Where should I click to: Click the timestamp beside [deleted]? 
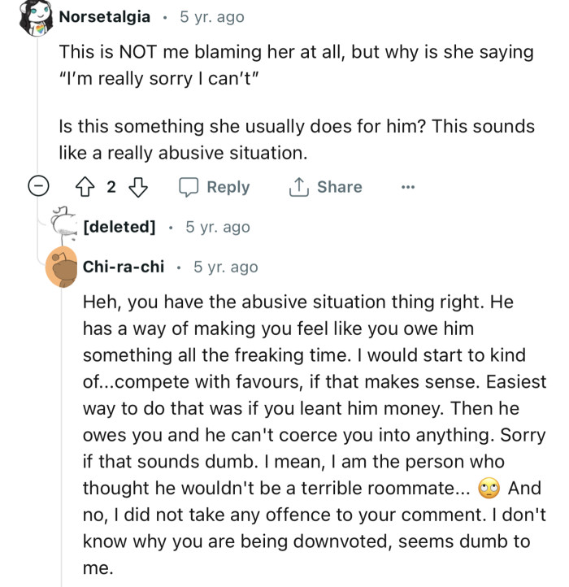coord(218,227)
